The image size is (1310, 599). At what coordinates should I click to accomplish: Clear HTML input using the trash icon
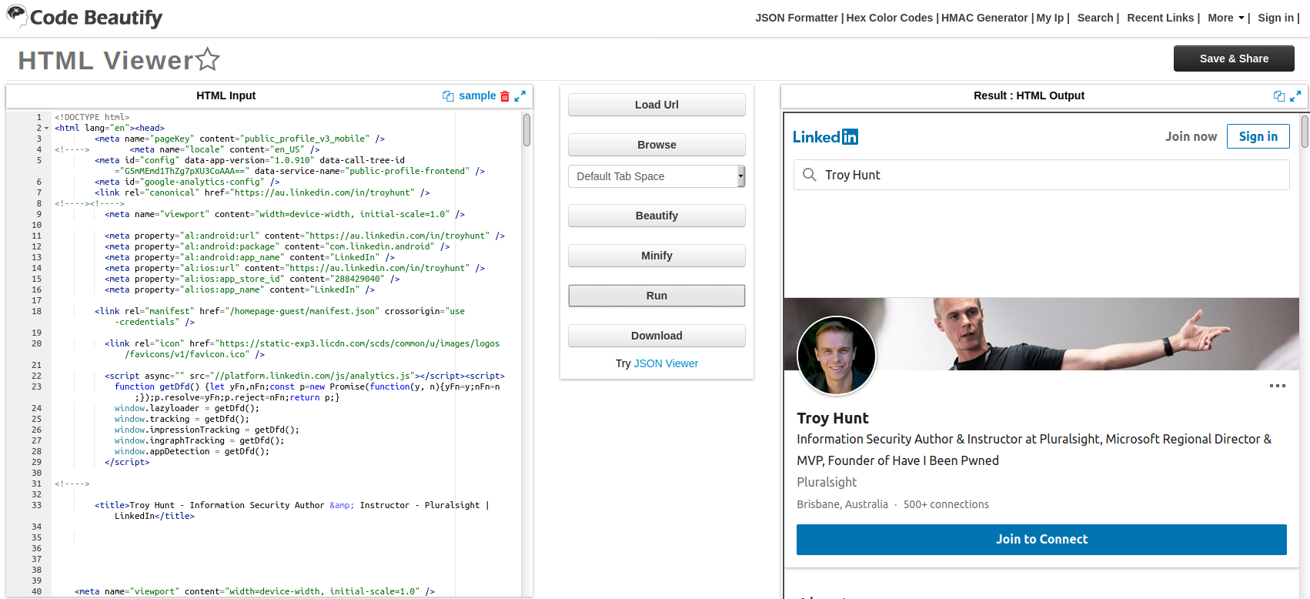pyautogui.click(x=505, y=96)
